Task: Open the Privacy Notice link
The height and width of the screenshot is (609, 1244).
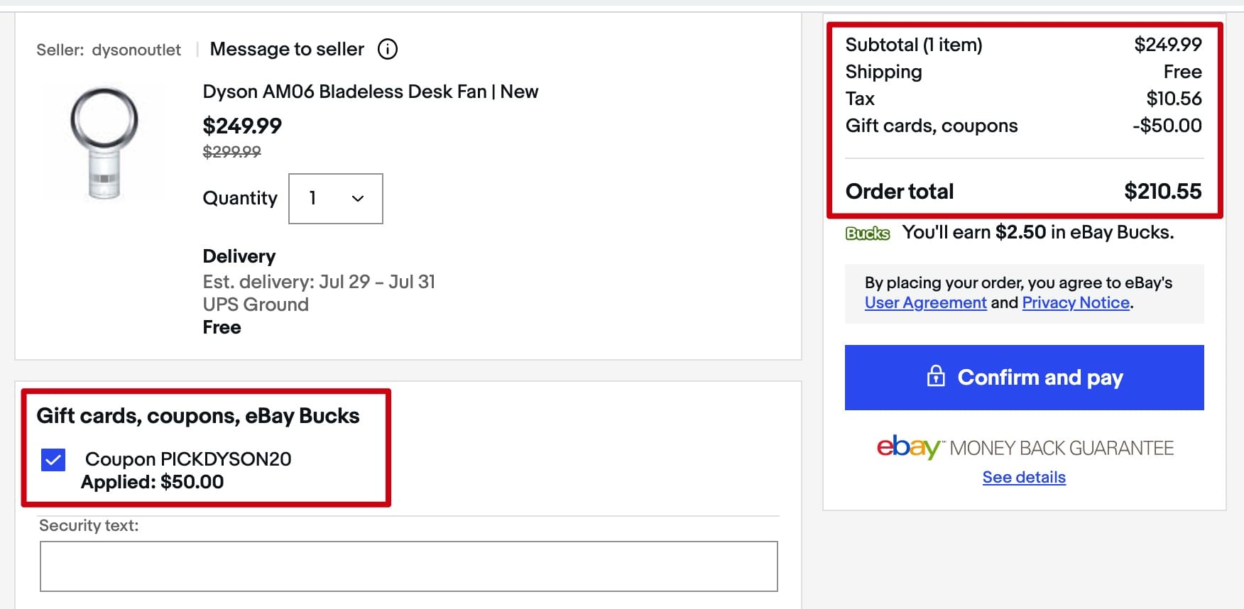Action: tap(1075, 302)
